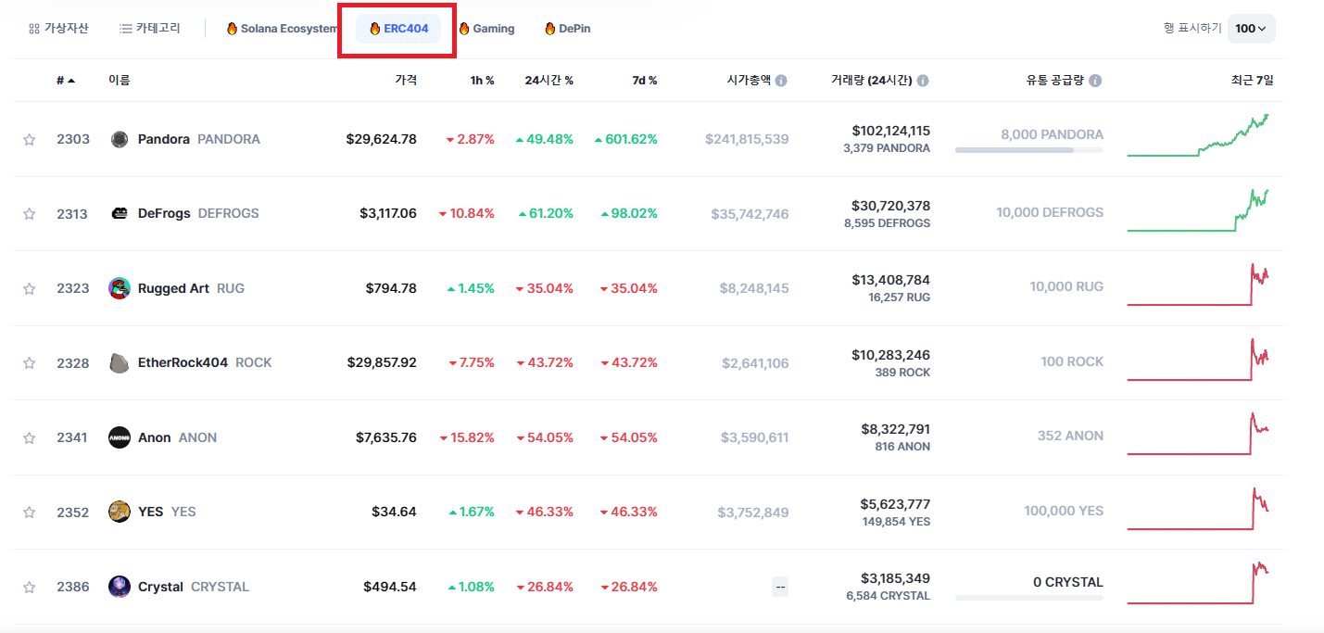
Task: Sort by the 가격 column
Action: tap(406, 81)
